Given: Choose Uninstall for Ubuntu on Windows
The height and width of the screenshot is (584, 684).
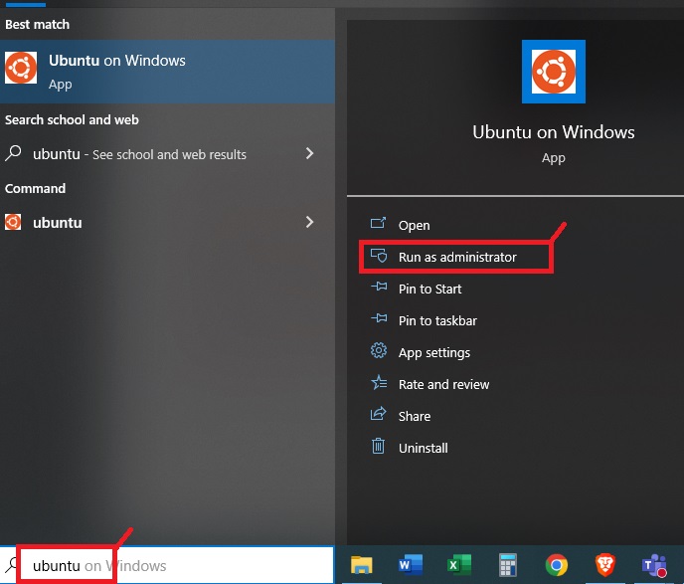Looking at the screenshot, I should (424, 449).
